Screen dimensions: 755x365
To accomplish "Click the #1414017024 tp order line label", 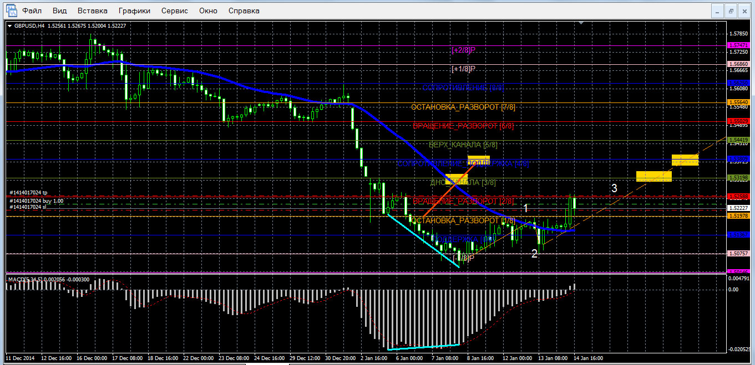I will coord(28,193).
